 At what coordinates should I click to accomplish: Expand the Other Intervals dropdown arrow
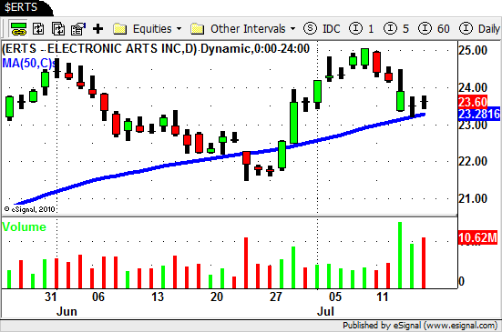point(292,29)
